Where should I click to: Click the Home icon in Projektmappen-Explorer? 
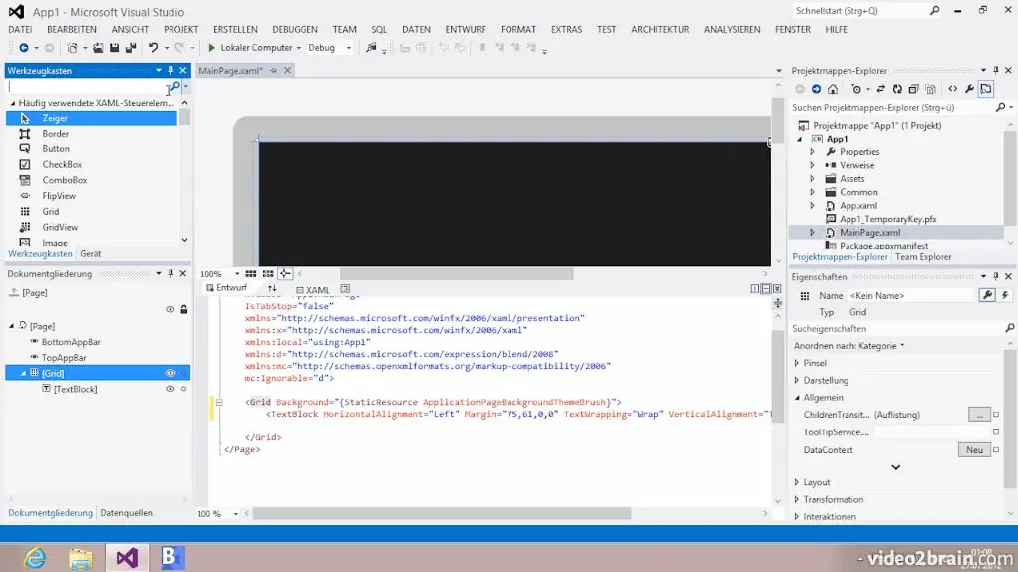(x=833, y=89)
